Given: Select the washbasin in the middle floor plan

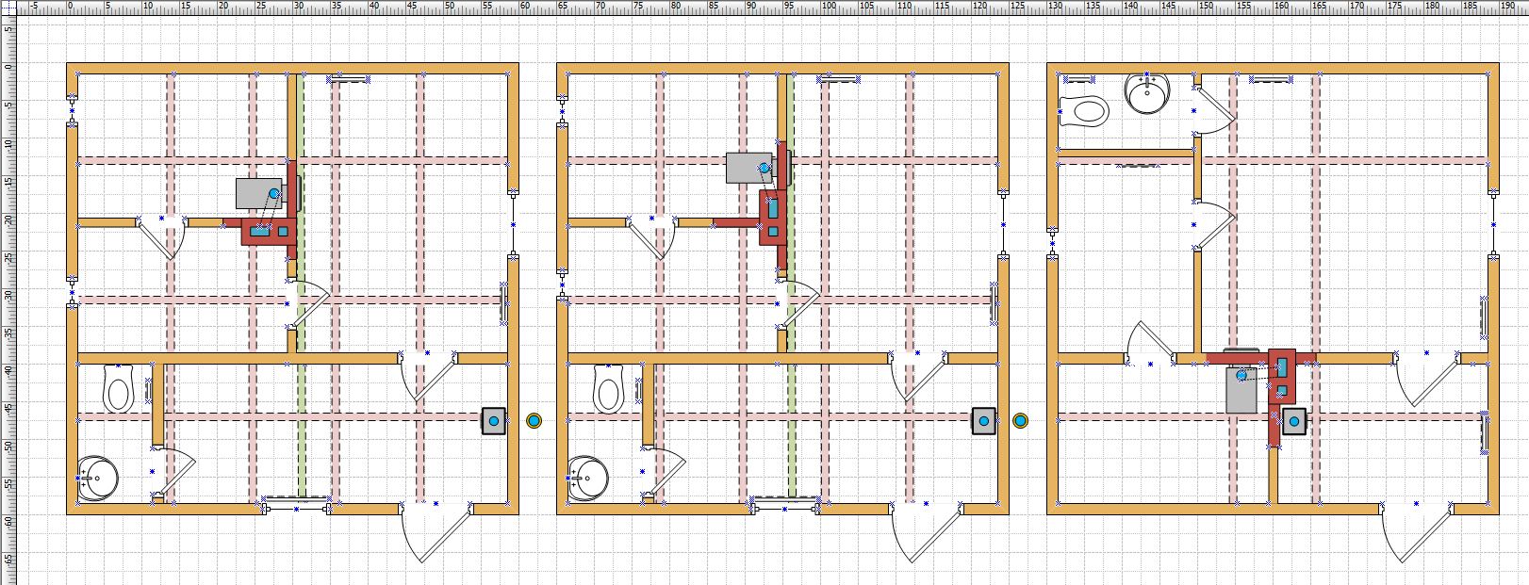Looking at the screenshot, I should click(x=588, y=478).
